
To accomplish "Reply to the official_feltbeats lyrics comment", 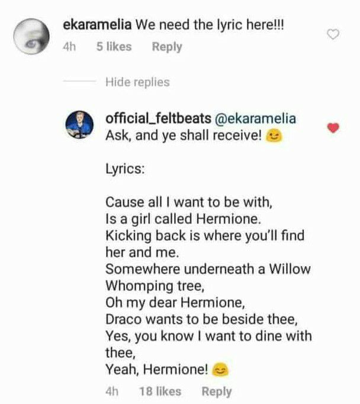I will (x=217, y=391).
